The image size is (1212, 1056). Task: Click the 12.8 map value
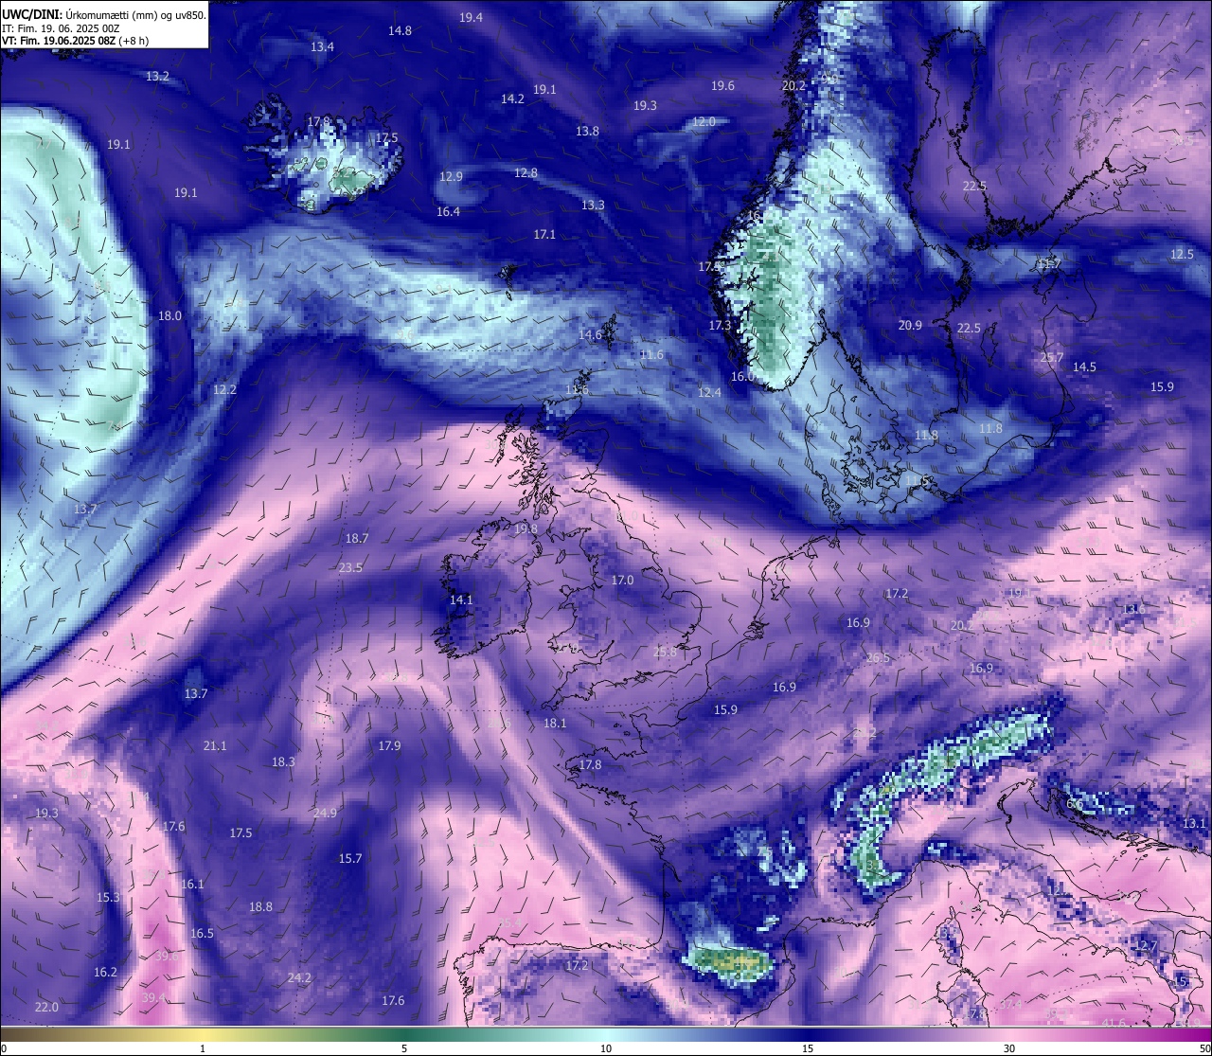coord(526,173)
